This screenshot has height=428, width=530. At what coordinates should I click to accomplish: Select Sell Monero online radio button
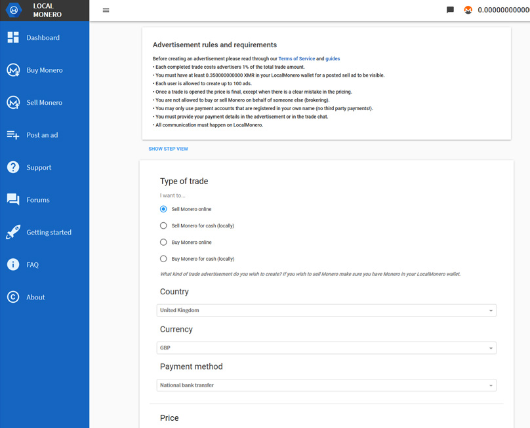click(163, 209)
